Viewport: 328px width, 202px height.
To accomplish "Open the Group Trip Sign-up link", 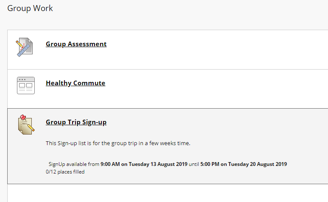I will (x=76, y=122).
